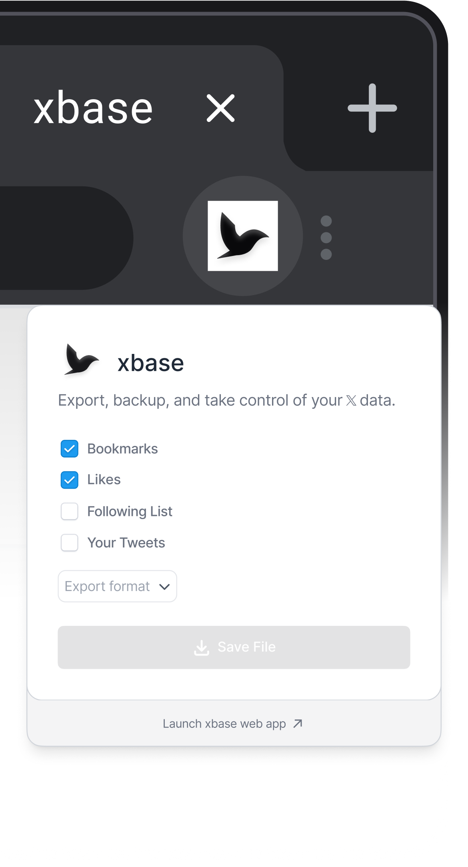The image size is (468, 867).
Task: Uncheck the Likes checkbox
Action: tap(70, 480)
